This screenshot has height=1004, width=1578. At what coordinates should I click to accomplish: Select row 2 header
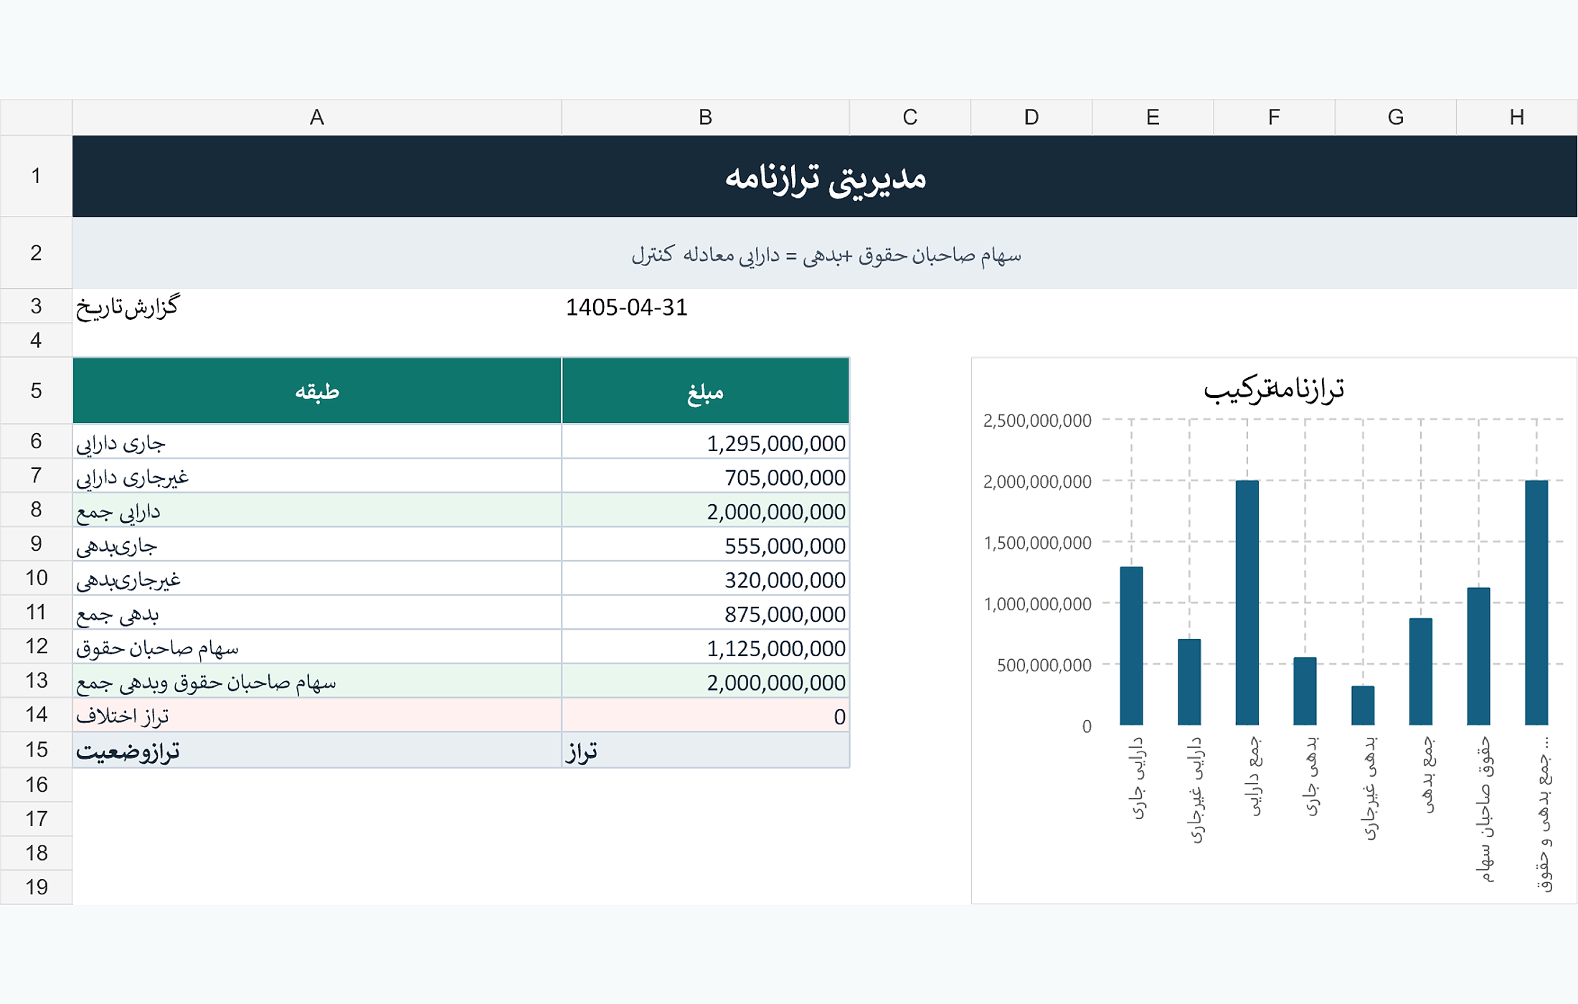coord(36,252)
